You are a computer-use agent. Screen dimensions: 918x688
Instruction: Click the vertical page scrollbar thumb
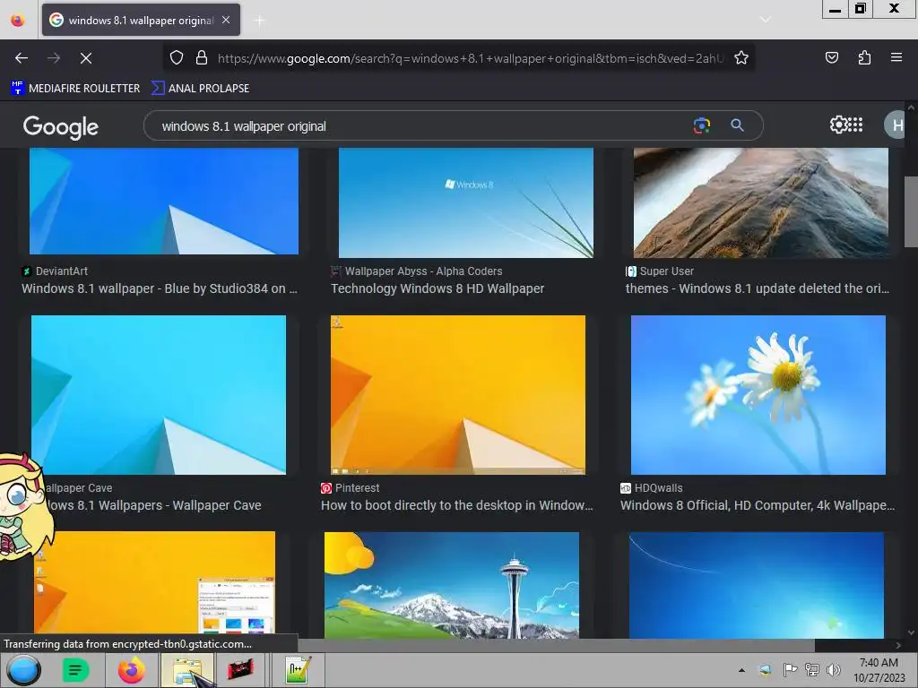(x=911, y=211)
